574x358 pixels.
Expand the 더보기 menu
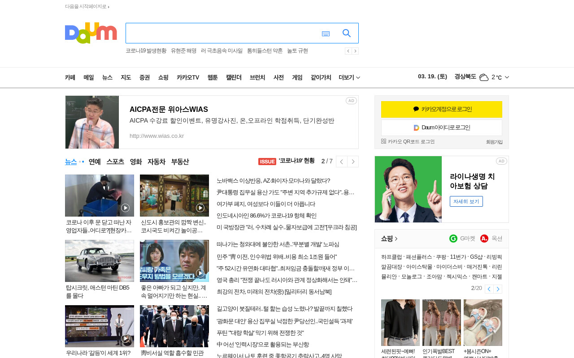pos(349,77)
